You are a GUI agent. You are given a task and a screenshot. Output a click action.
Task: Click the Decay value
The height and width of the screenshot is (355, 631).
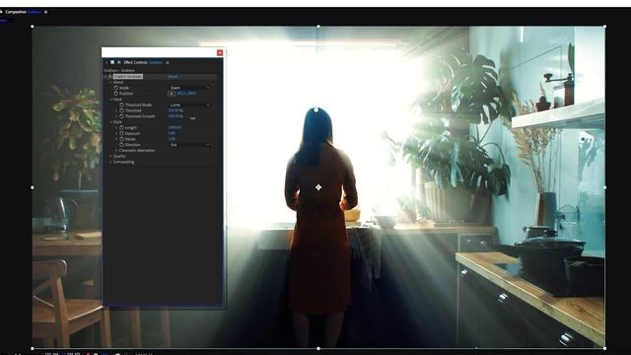click(172, 139)
